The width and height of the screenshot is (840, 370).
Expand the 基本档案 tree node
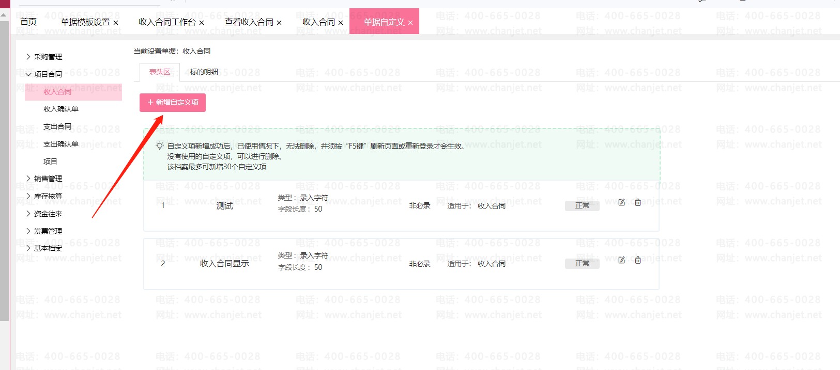pyautogui.click(x=28, y=248)
